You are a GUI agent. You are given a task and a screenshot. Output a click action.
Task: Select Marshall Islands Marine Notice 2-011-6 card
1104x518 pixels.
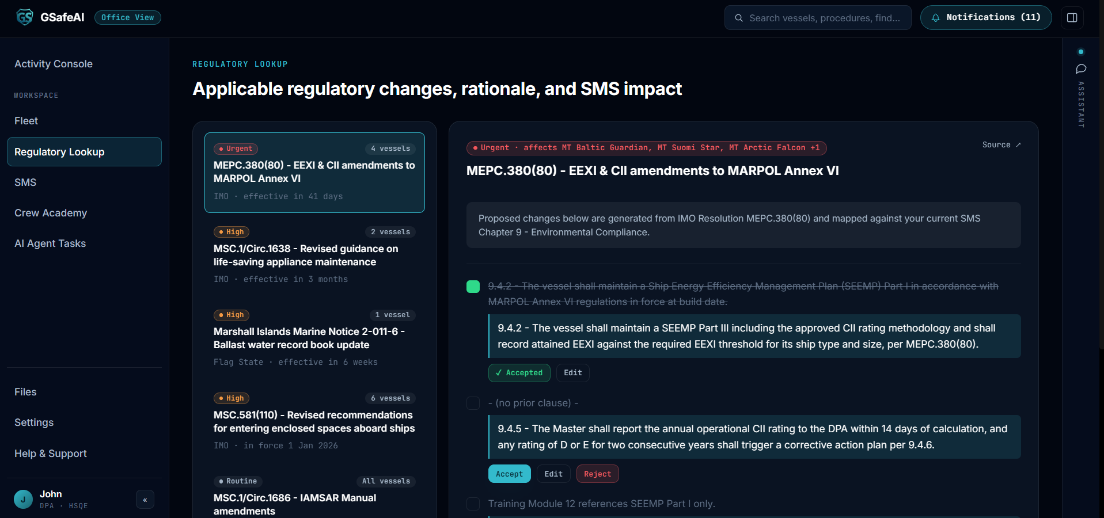(x=314, y=338)
